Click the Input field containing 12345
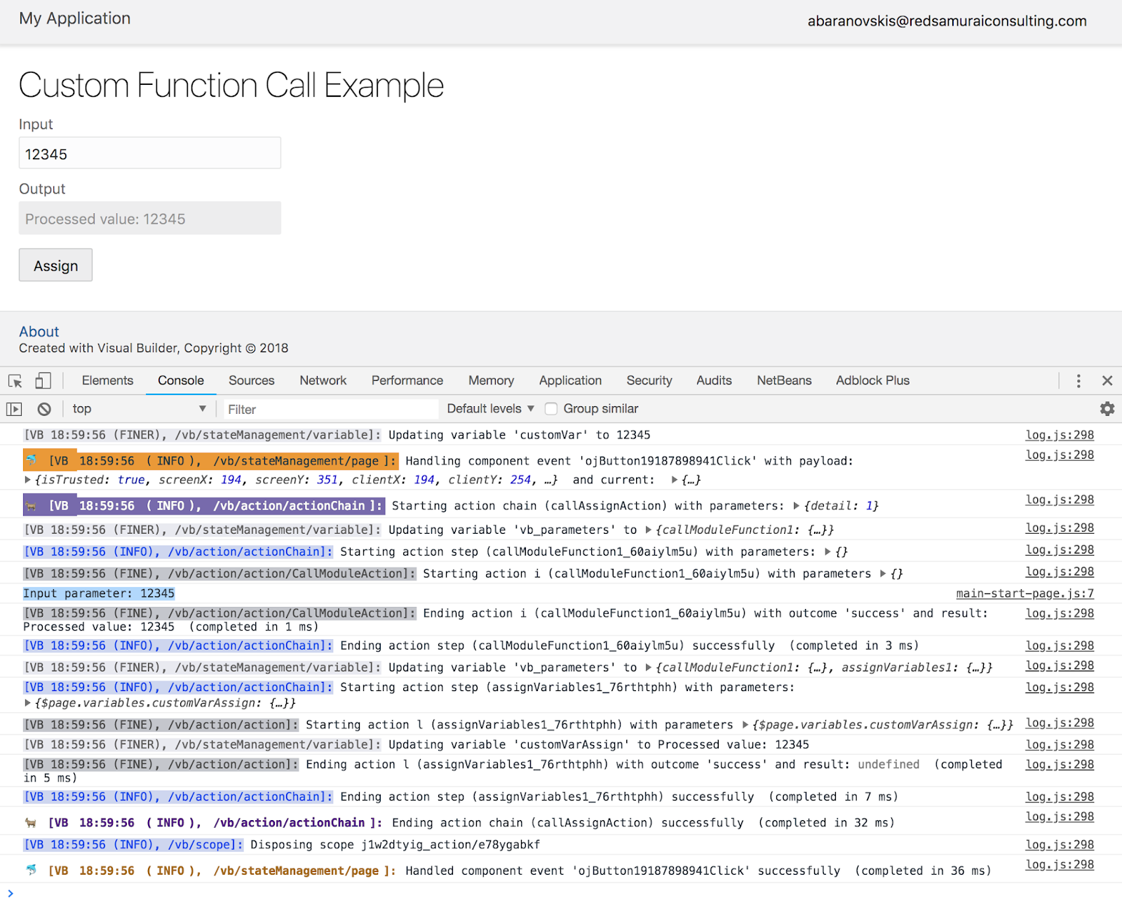The image size is (1122, 905). pos(149,153)
